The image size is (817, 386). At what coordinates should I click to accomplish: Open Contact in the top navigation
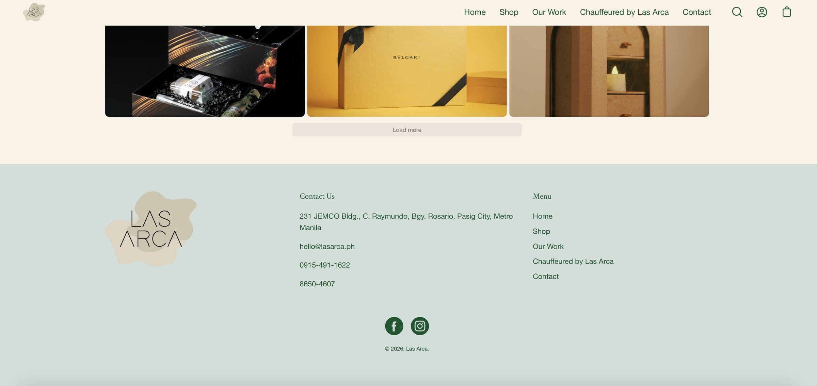(x=696, y=12)
